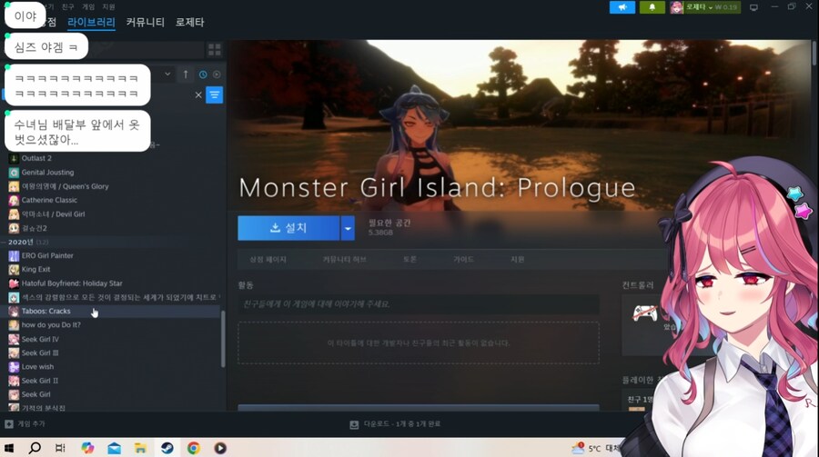Open the 지원 menu
This screenshot has width=819, height=457.
point(108,6)
